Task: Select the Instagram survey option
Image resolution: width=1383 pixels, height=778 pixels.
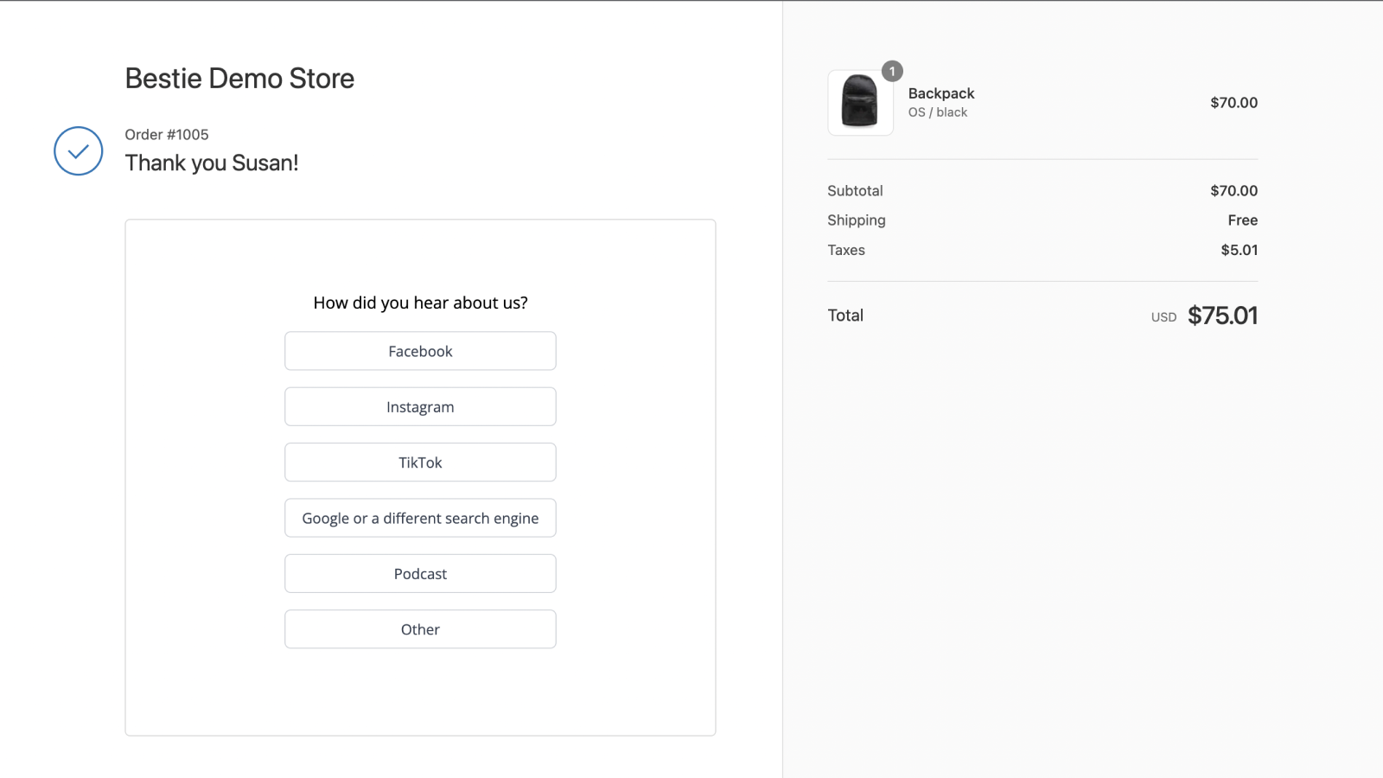Action: click(420, 407)
